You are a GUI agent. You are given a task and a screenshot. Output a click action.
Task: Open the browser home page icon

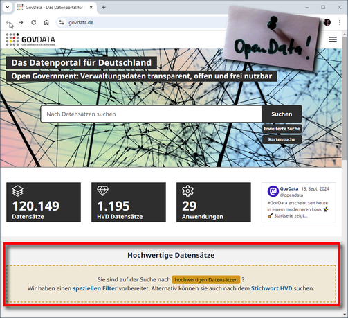pos(46,22)
